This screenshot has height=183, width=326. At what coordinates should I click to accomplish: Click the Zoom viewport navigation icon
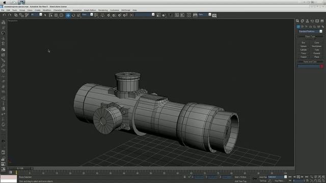click(x=311, y=177)
